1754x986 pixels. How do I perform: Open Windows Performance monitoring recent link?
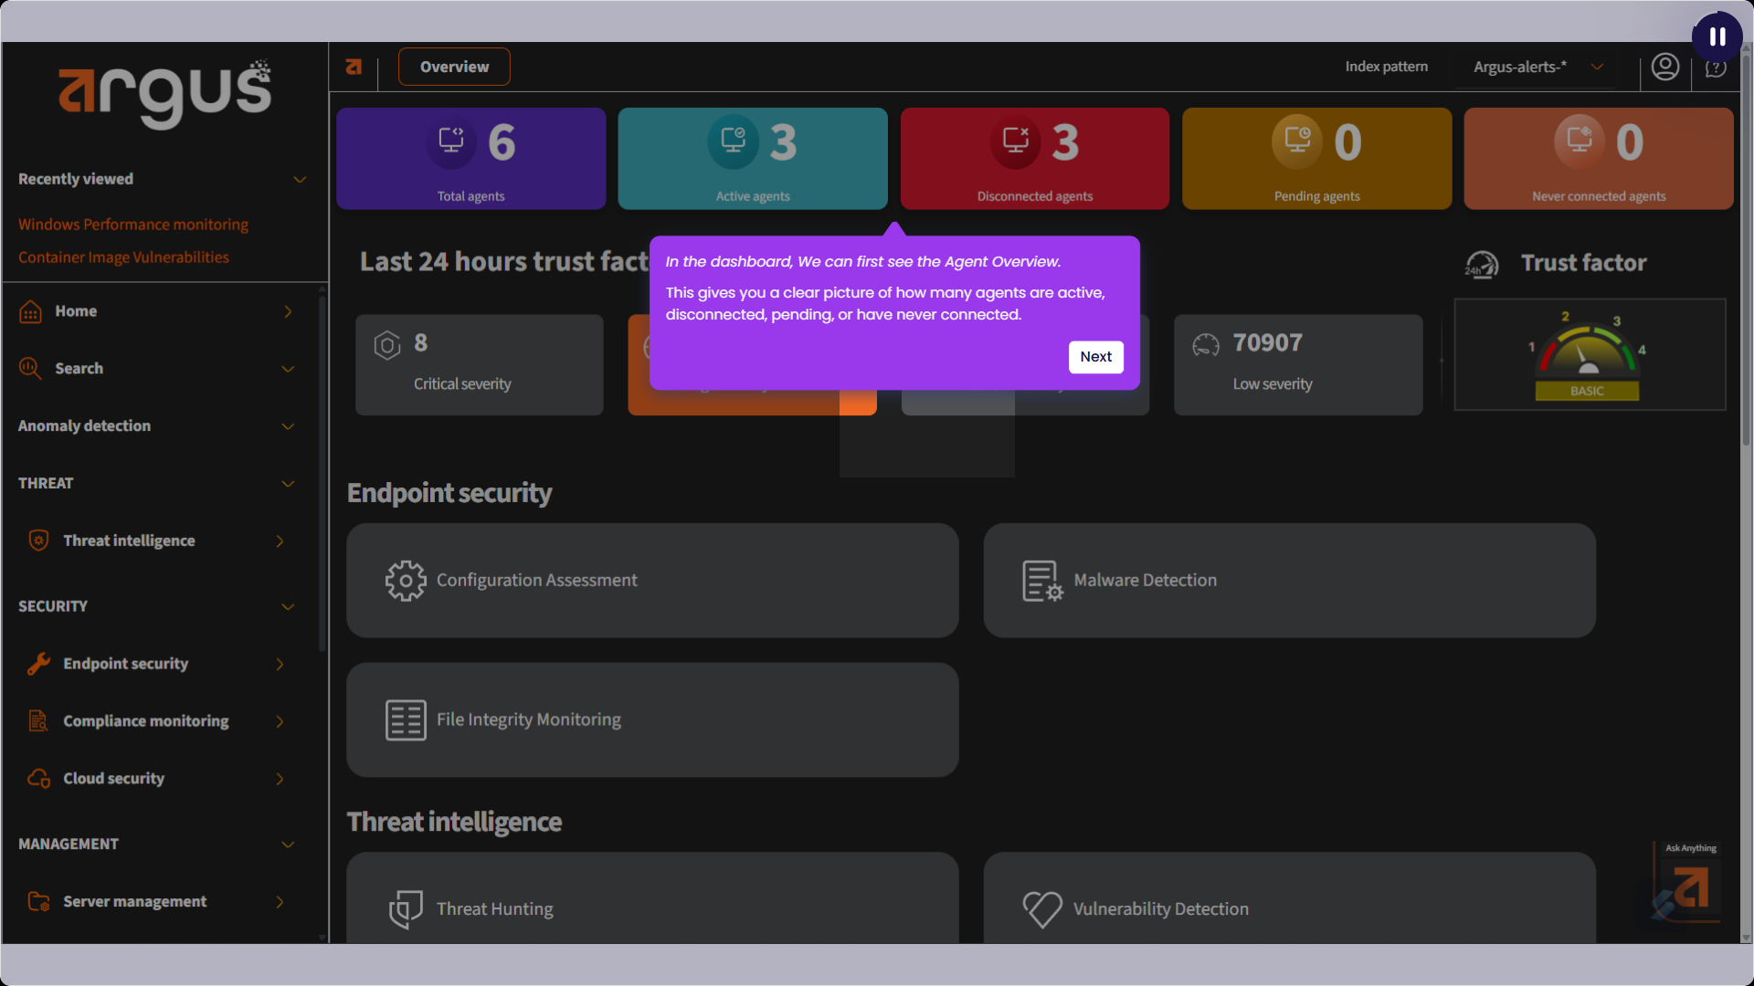(x=133, y=225)
